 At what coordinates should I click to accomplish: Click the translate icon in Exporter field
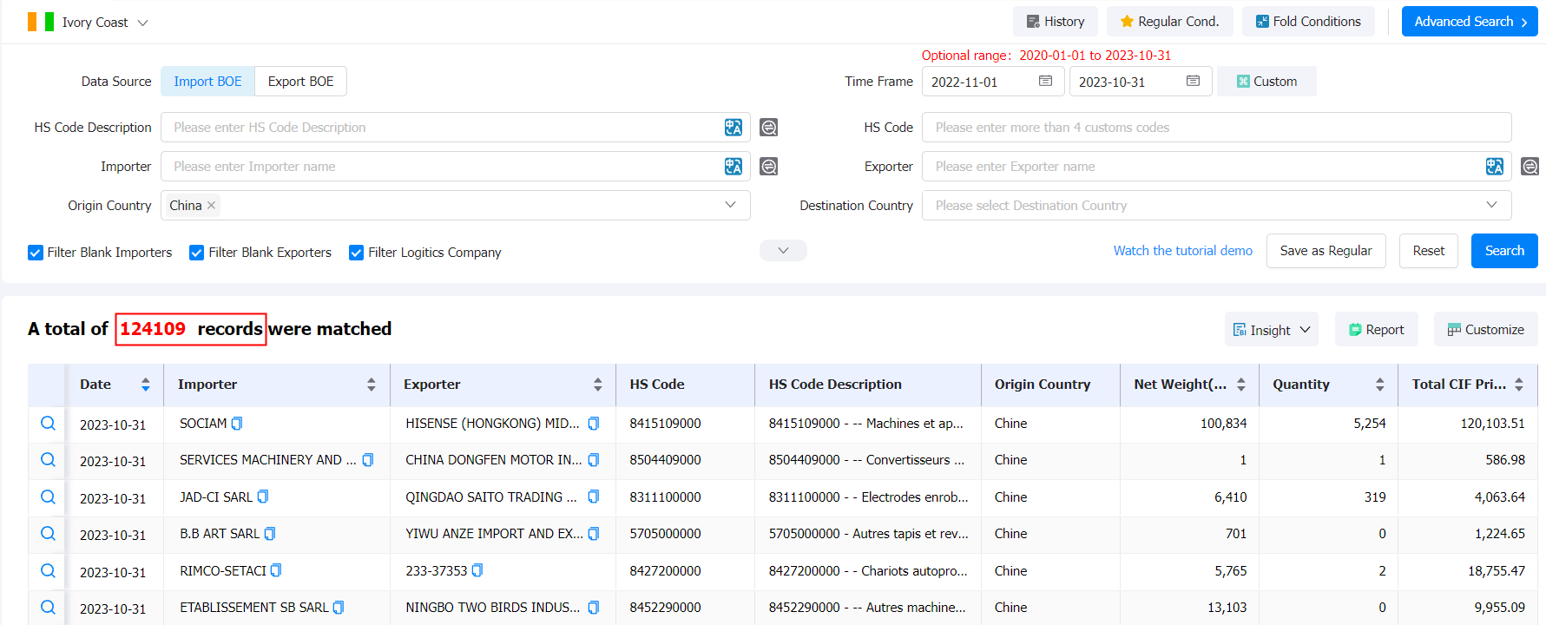(x=1495, y=167)
